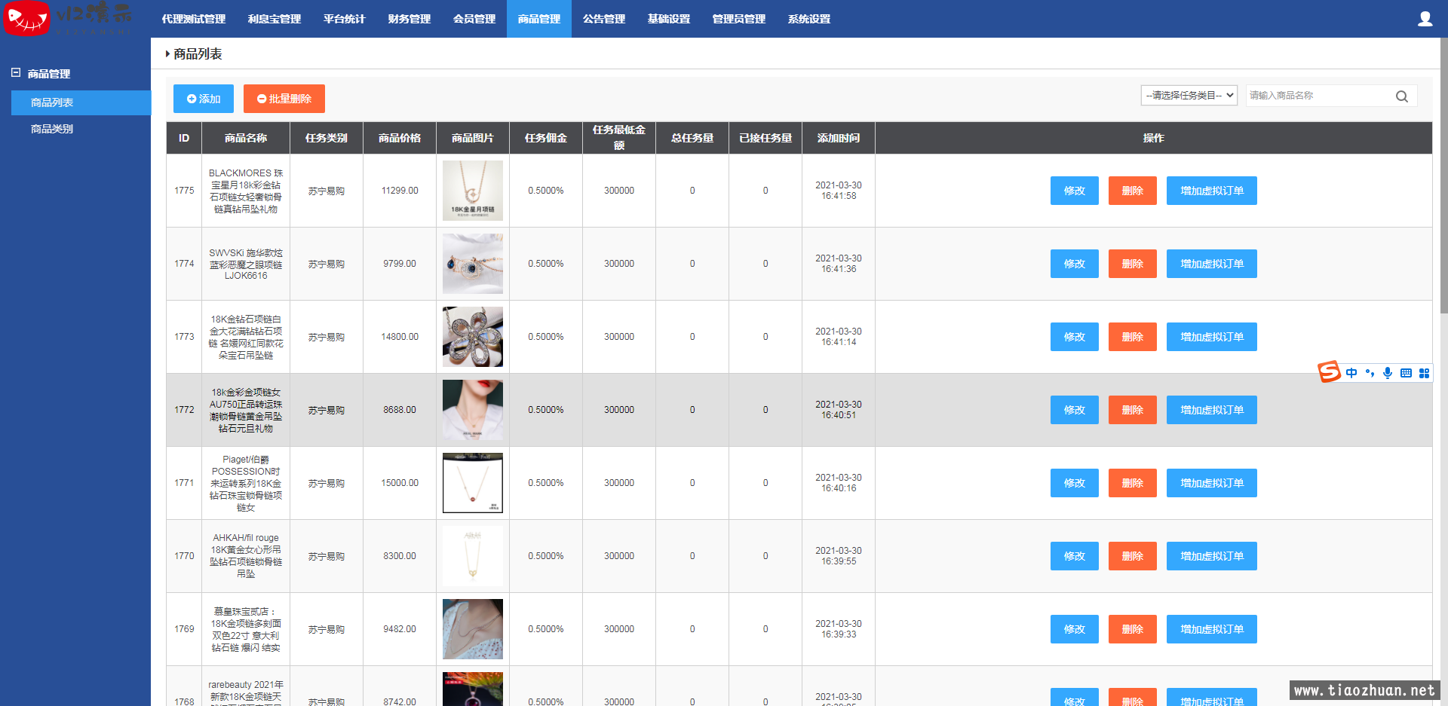Screen dimensions: 1448x706
Task: Open product 1774 blue gem thumbnail
Action: 473,264
